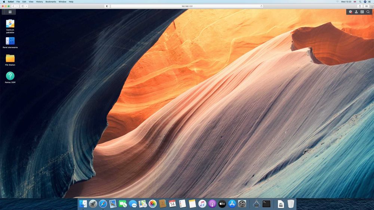Open Finder from the Dock
This screenshot has height=210, width=374.
click(x=83, y=204)
